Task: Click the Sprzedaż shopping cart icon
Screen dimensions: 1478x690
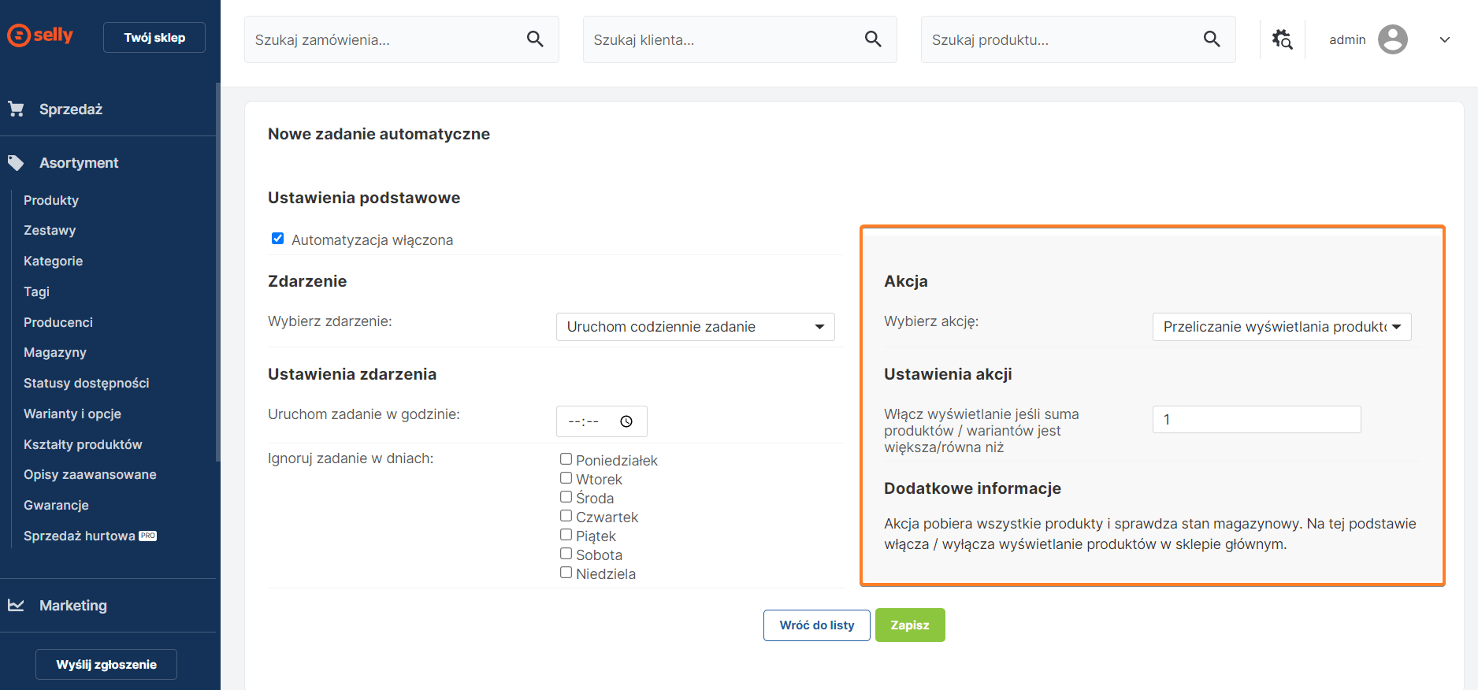Action: click(17, 109)
